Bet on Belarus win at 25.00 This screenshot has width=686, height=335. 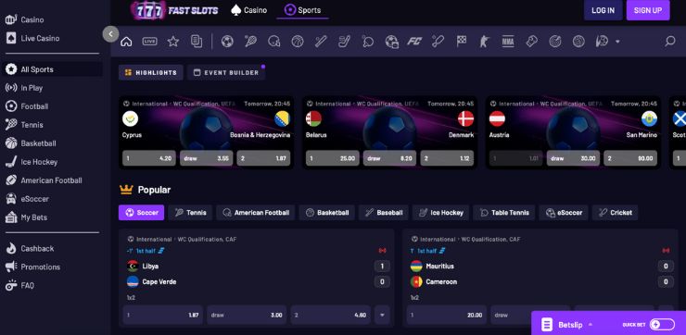[333, 158]
